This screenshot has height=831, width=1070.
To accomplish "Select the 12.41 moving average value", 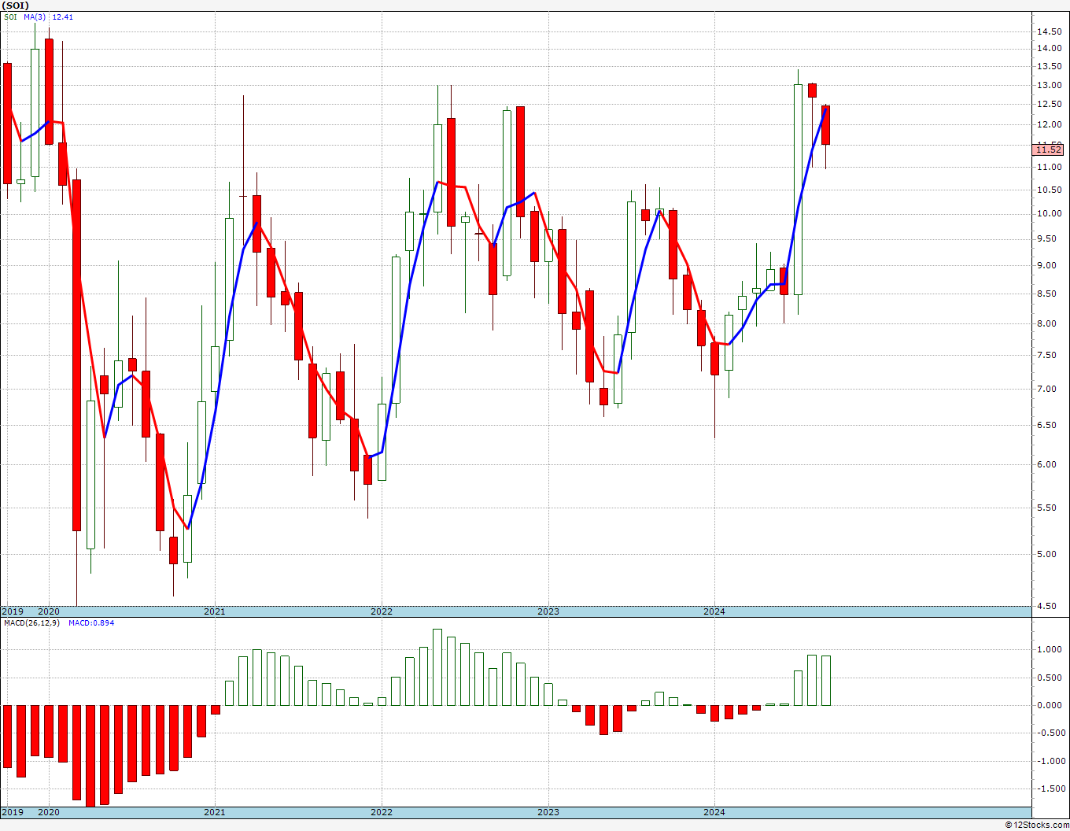I will point(63,17).
